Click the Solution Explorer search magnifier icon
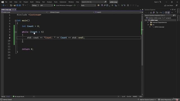 pos(174,15)
